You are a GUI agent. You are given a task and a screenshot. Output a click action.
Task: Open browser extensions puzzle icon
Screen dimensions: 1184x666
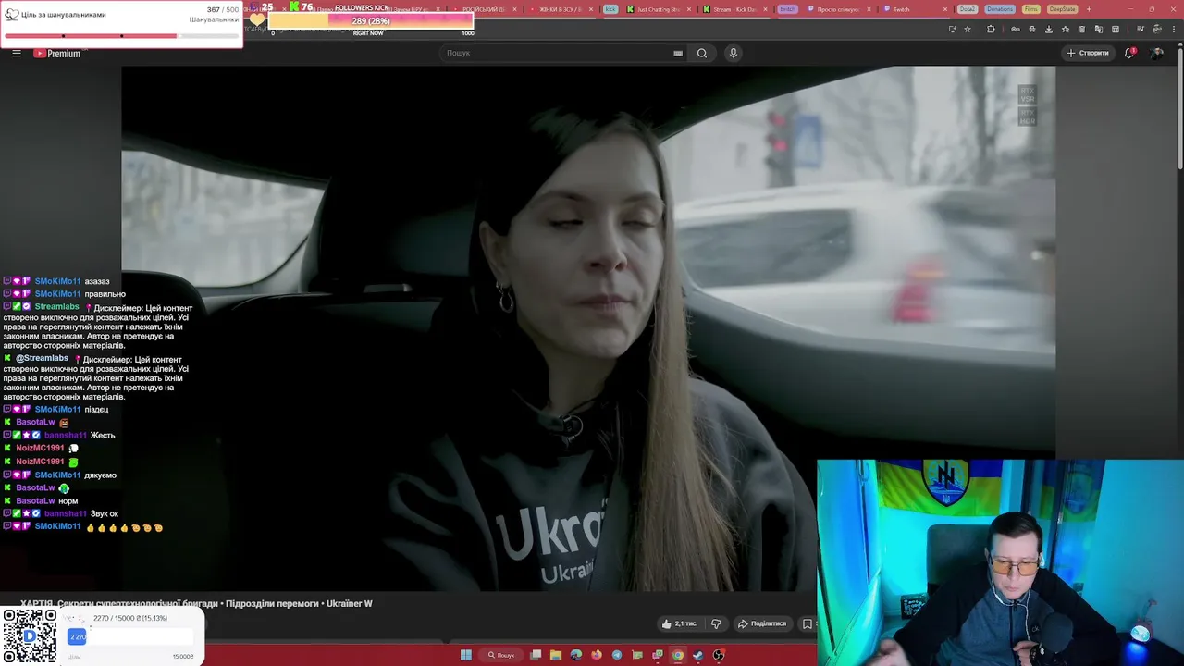point(991,29)
